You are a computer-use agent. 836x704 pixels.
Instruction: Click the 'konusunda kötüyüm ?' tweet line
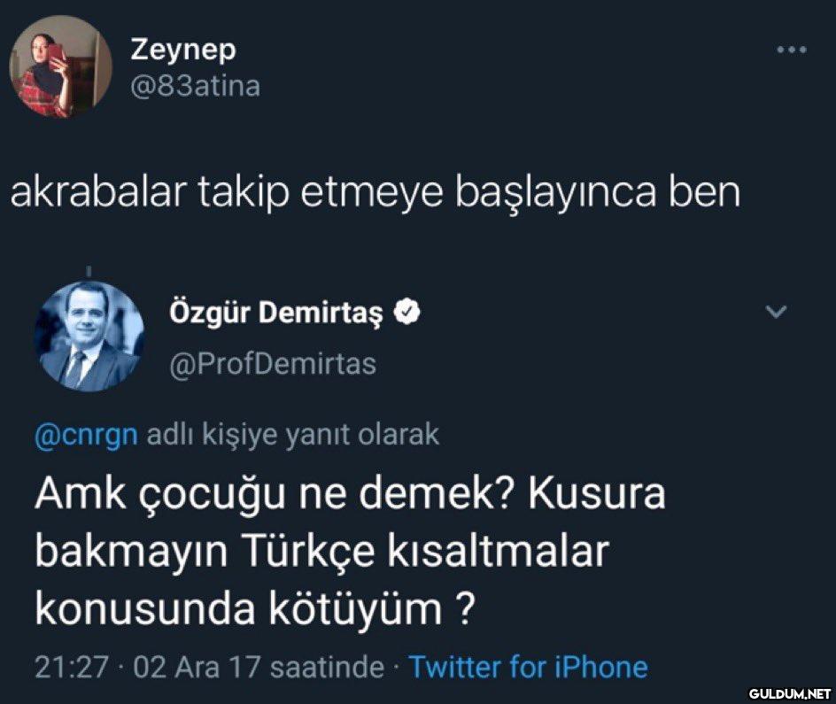point(252,608)
